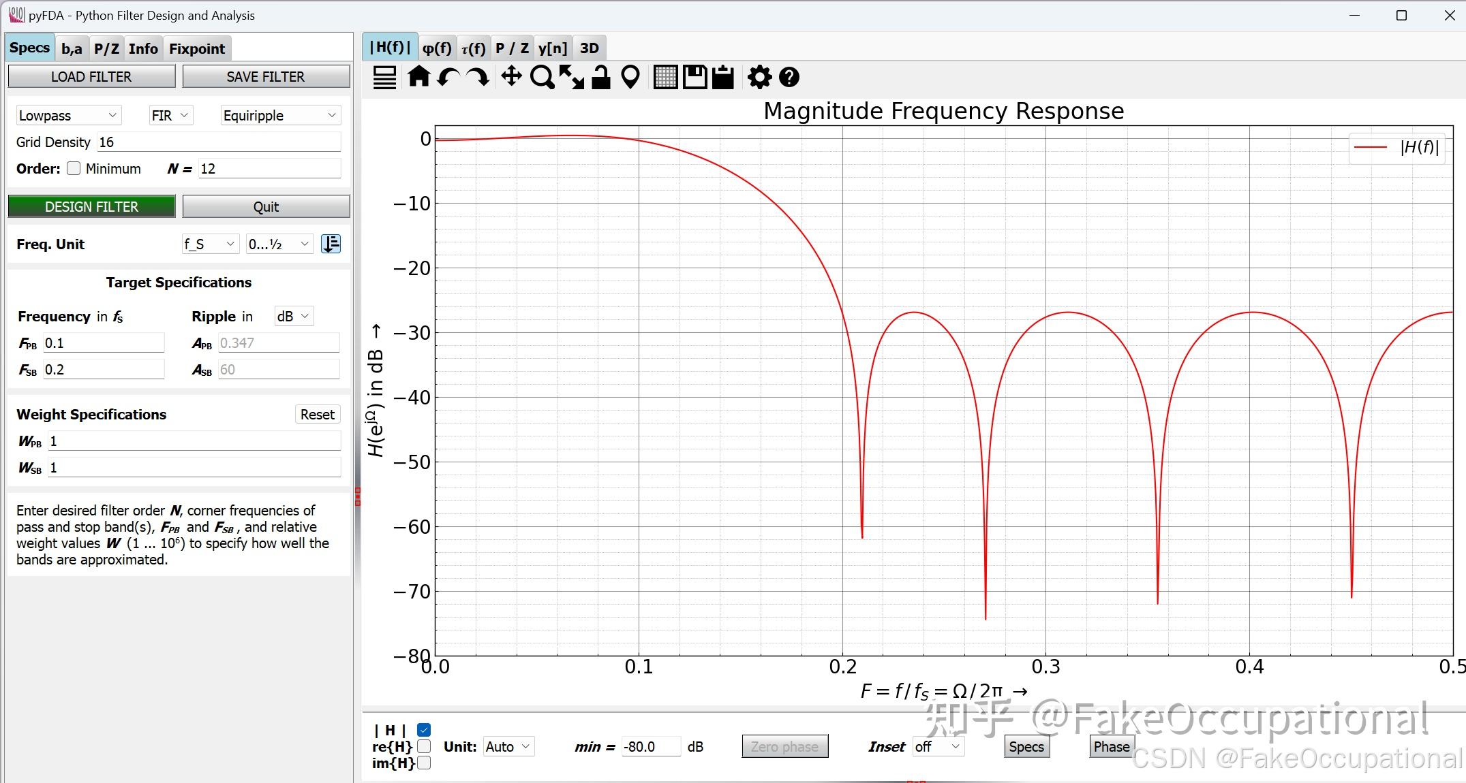The width and height of the screenshot is (1466, 783).
Task: Open the y[n] tab
Action: pyautogui.click(x=553, y=47)
